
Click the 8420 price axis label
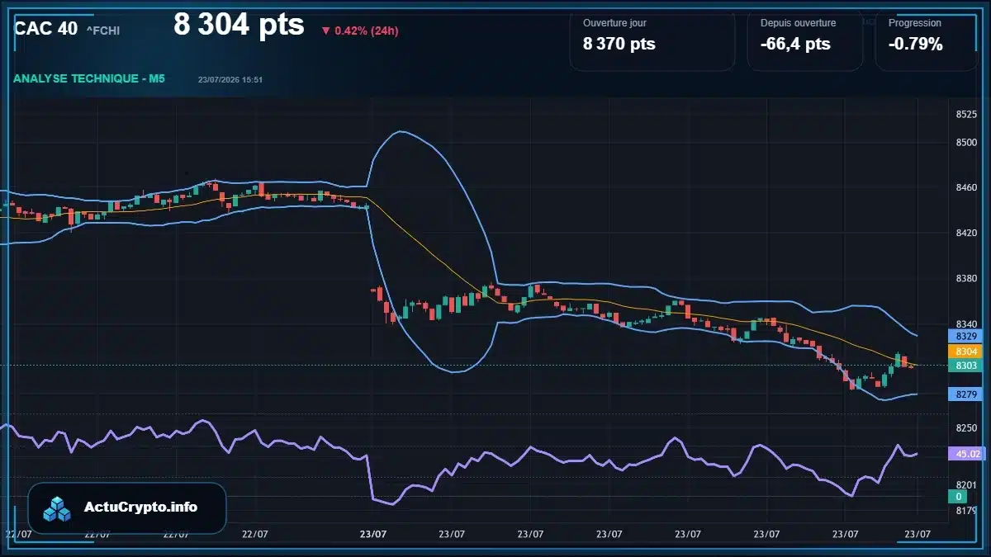point(966,234)
